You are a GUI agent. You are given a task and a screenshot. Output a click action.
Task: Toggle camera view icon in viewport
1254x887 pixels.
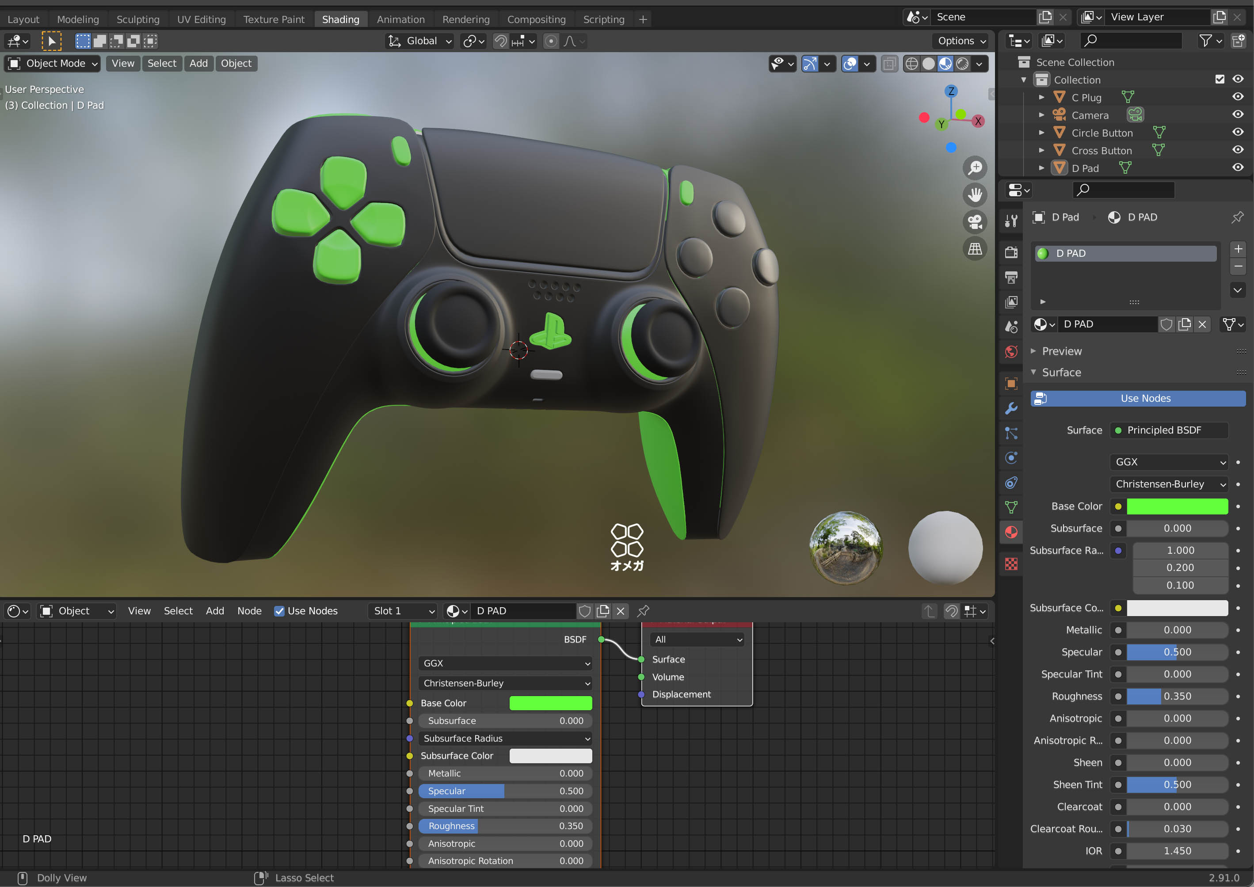click(x=975, y=222)
